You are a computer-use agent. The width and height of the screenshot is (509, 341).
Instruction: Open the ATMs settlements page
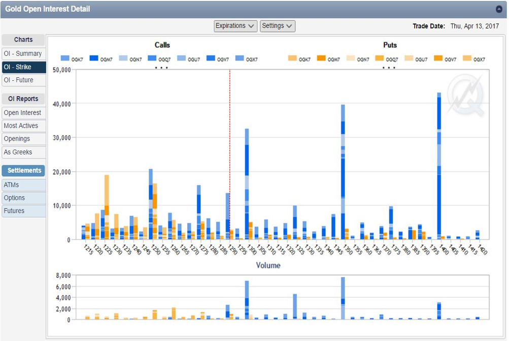pos(23,185)
